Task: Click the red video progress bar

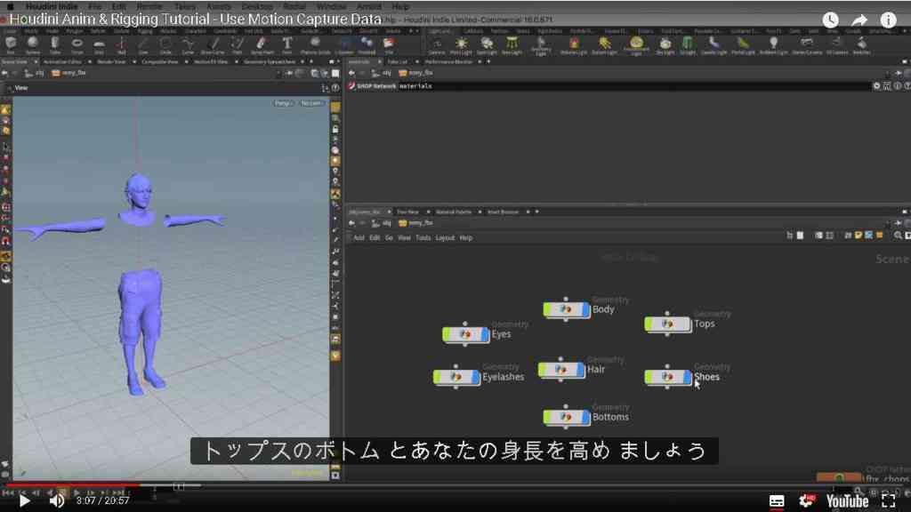Action: [x=73, y=485]
